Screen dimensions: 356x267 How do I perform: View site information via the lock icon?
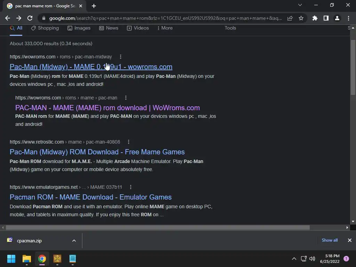point(44,18)
